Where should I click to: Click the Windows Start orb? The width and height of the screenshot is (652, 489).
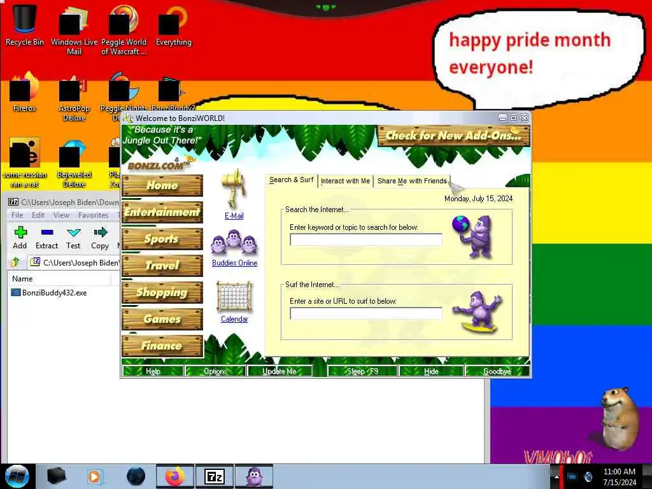(17, 476)
